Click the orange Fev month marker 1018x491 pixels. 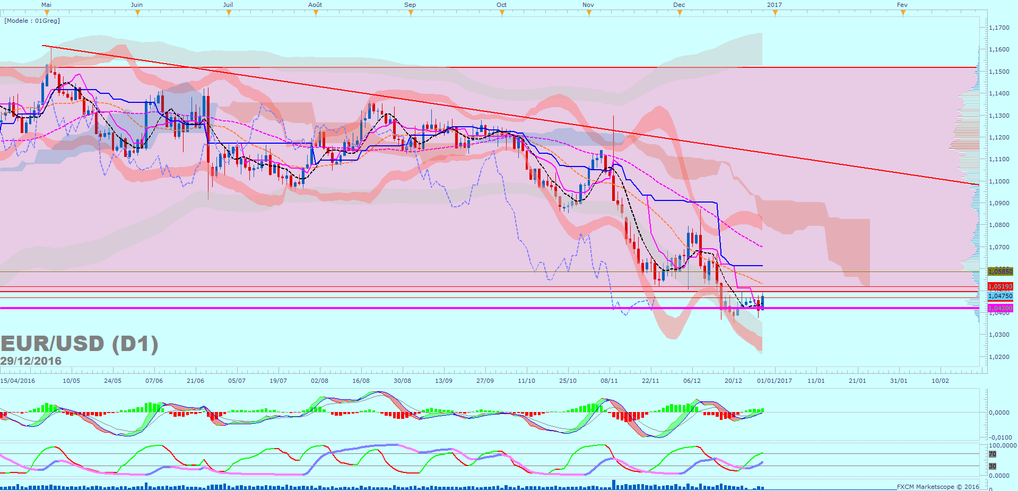903,13
